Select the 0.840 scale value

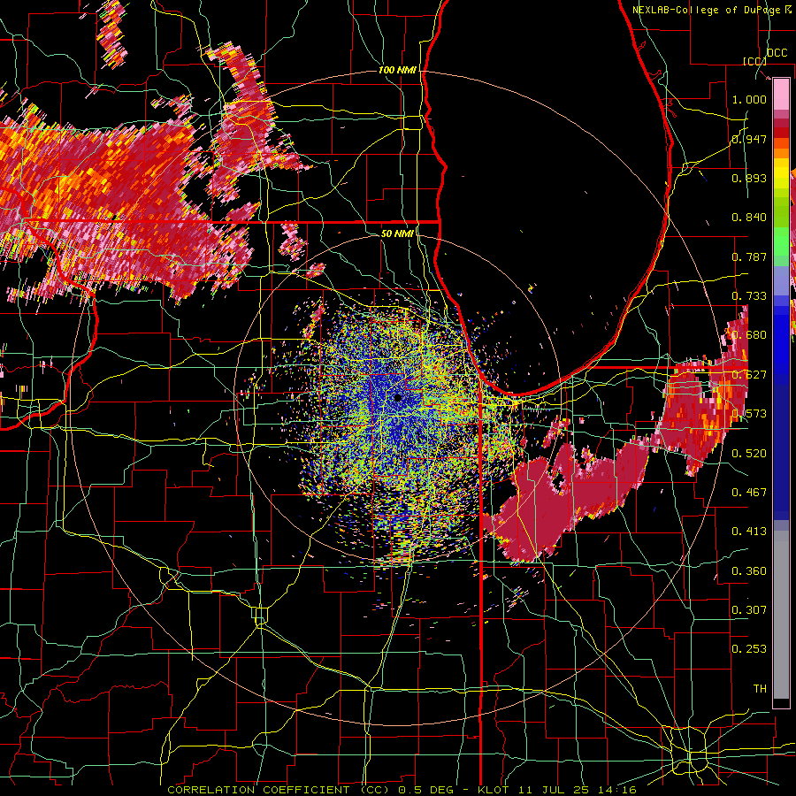749,218
